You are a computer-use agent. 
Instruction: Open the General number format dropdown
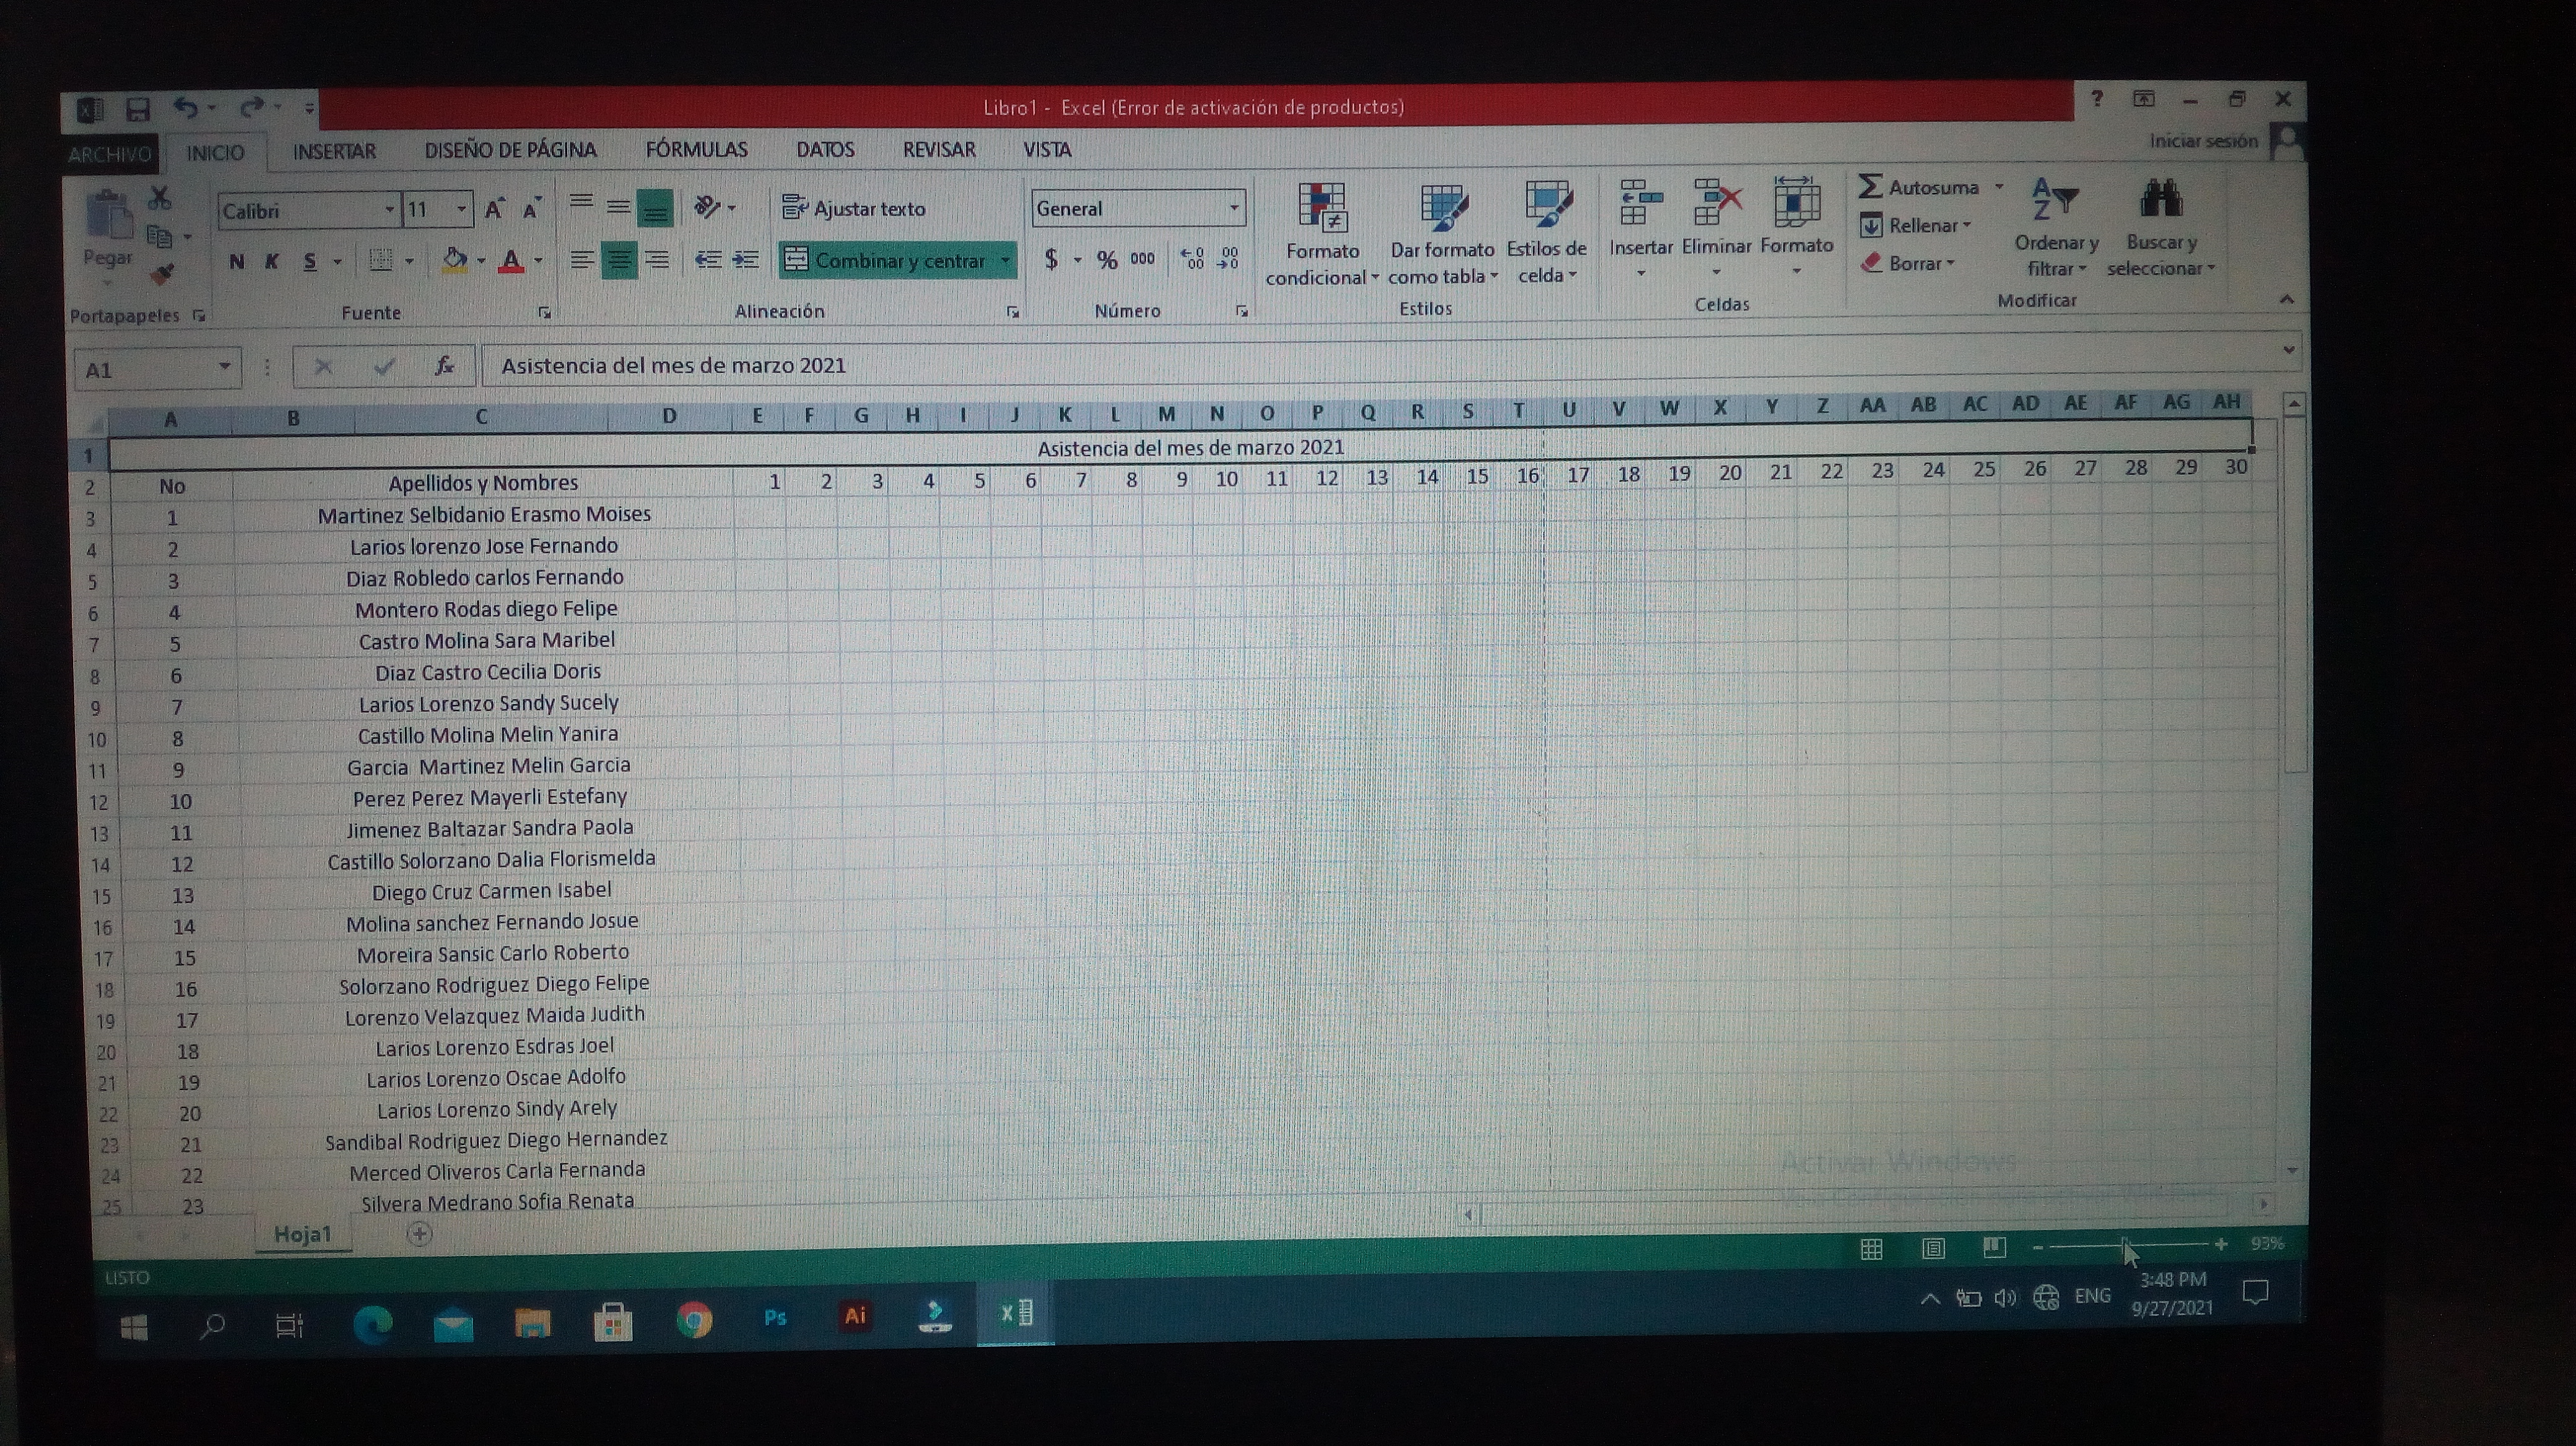point(1234,208)
